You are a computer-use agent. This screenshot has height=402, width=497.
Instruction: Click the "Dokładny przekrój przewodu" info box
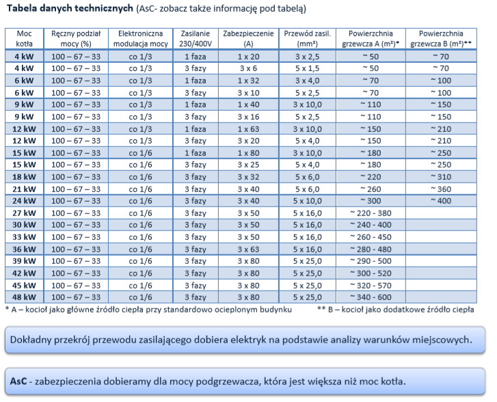pyautogui.click(x=247, y=339)
